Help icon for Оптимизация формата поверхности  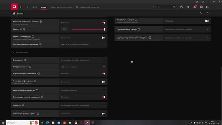point(42,97)
